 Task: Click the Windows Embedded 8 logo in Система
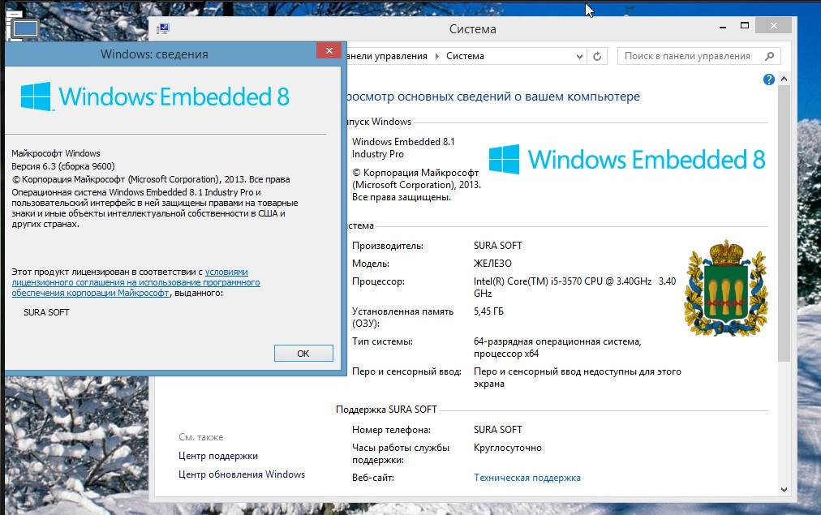click(627, 159)
